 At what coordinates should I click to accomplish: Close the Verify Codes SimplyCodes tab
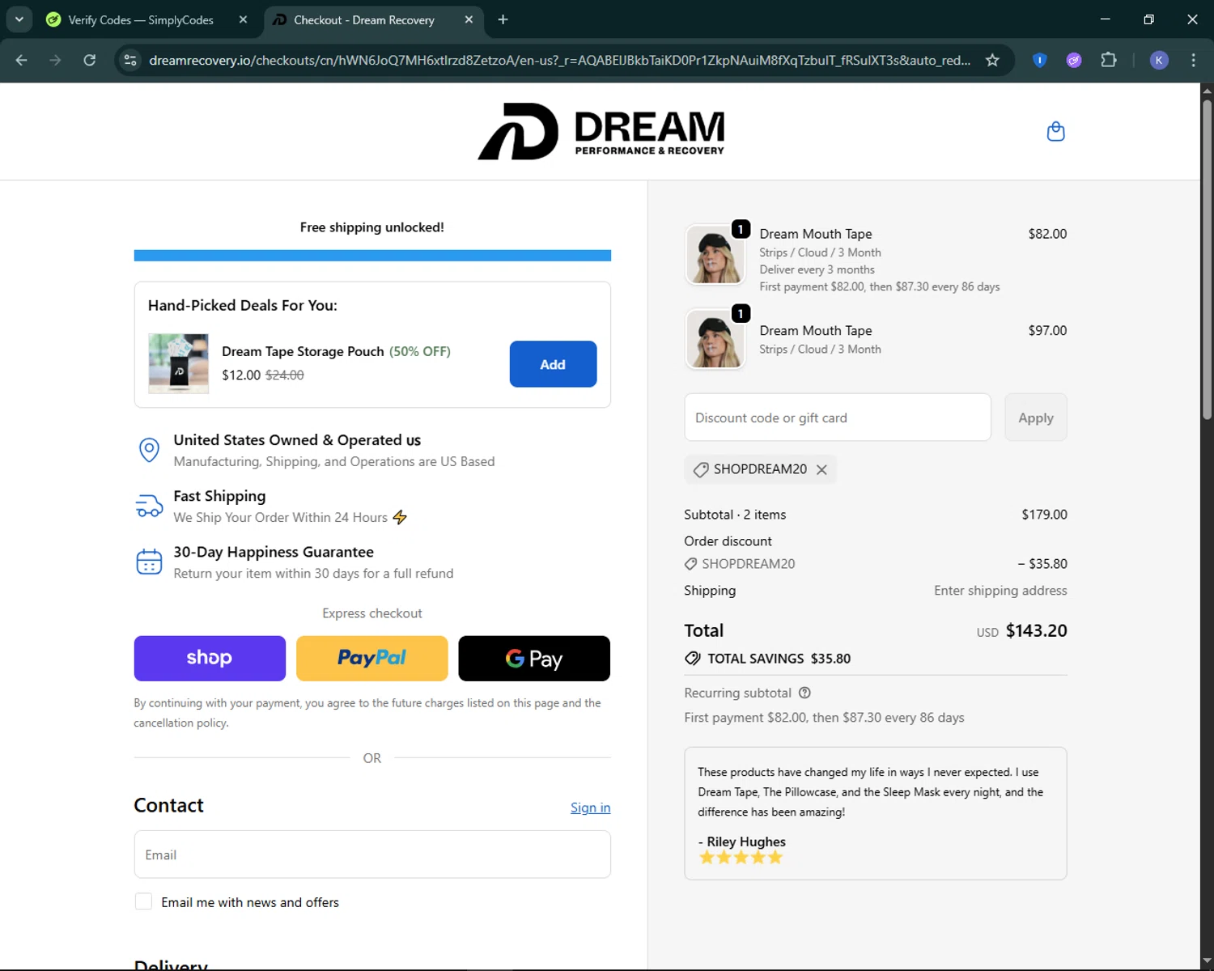point(243,19)
